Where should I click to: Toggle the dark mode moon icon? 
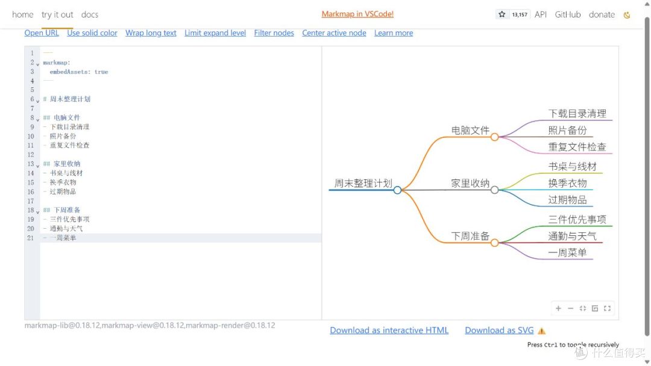point(627,15)
